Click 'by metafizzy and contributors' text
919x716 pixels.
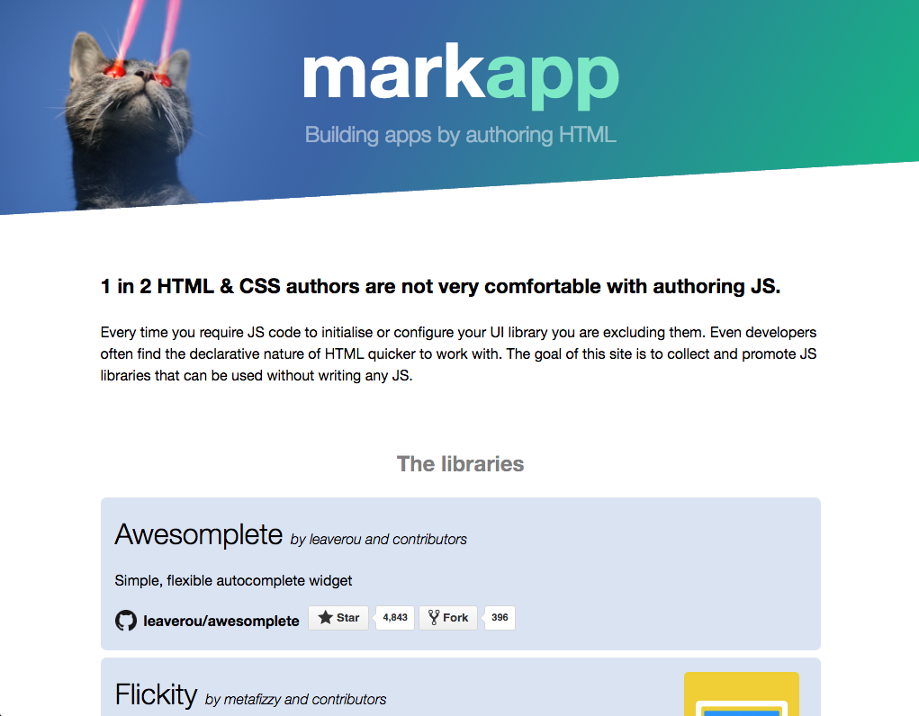tap(295, 700)
